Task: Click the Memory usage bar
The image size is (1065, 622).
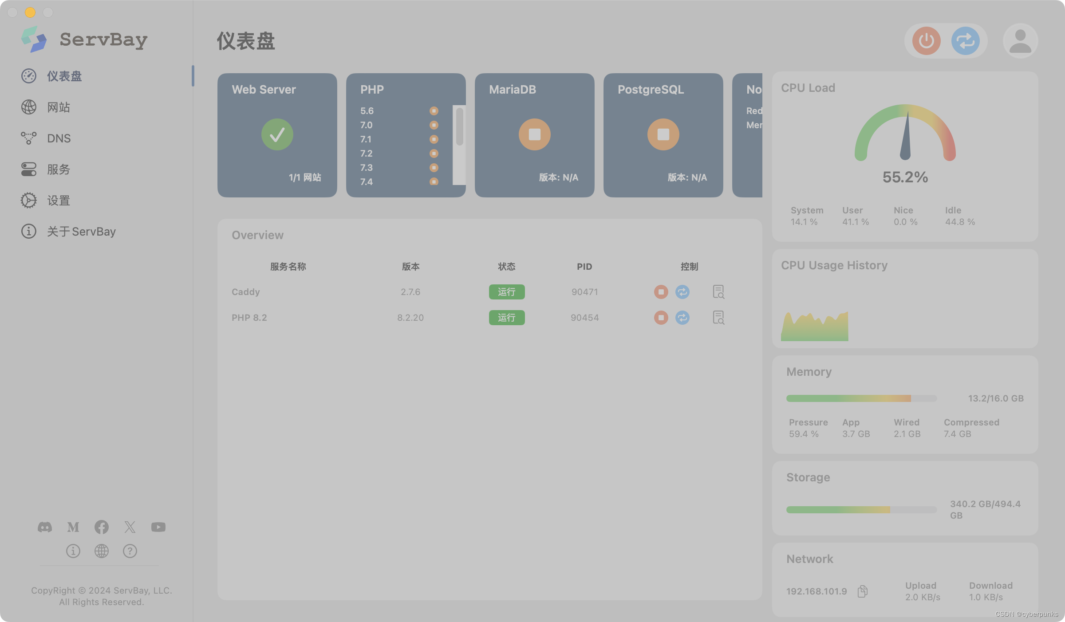Action: [861, 398]
